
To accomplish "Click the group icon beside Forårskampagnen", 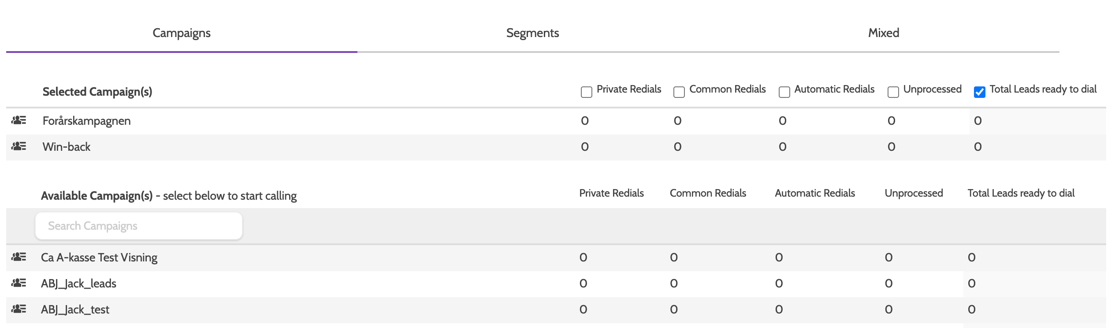I will [x=19, y=120].
